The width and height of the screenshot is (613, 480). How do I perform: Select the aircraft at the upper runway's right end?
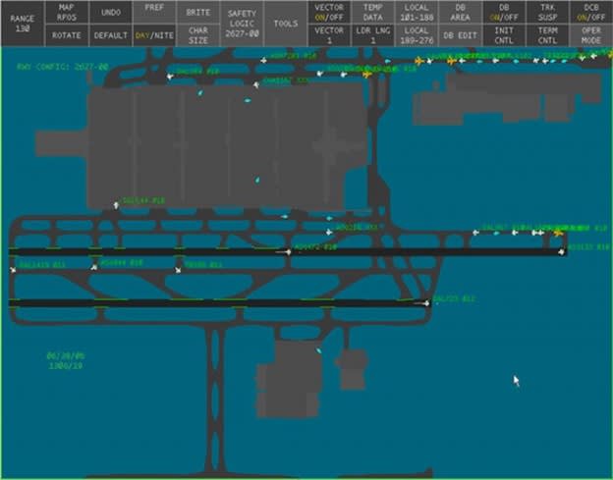(562, 251)
